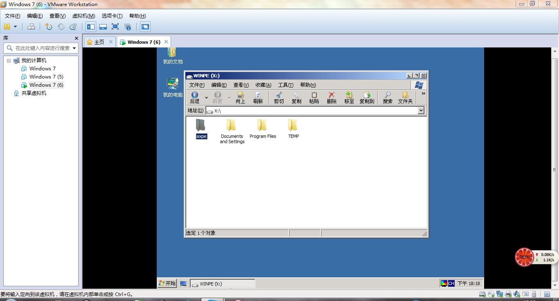The width and height of the screenshot is (559, 301).
Task: Toggle the console view toolbar icon
Action: pyautogui.click(x=145, y=27)
